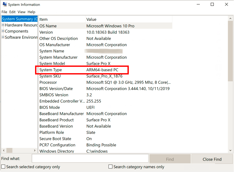This screenshot has width=234, height=172.
Task: Click the value Binding Possible
Action: pyautogui.click(x=101, y=145)
